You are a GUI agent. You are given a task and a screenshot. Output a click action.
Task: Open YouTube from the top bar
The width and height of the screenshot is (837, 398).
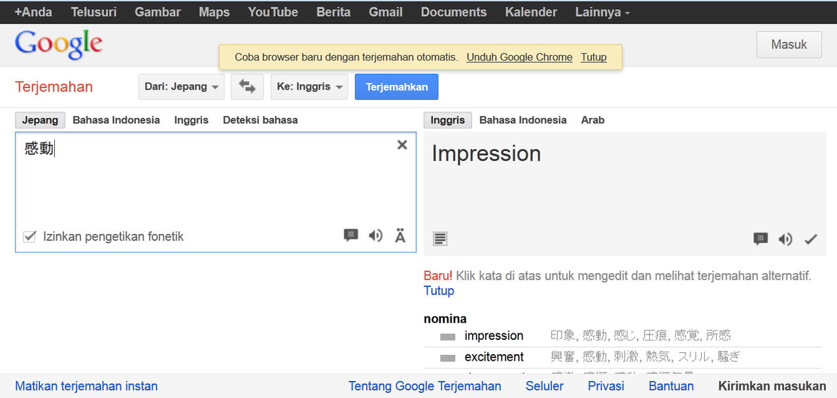(x=273, y=12)
